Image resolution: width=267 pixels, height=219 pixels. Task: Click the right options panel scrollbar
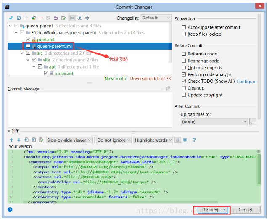click(259, 66)
